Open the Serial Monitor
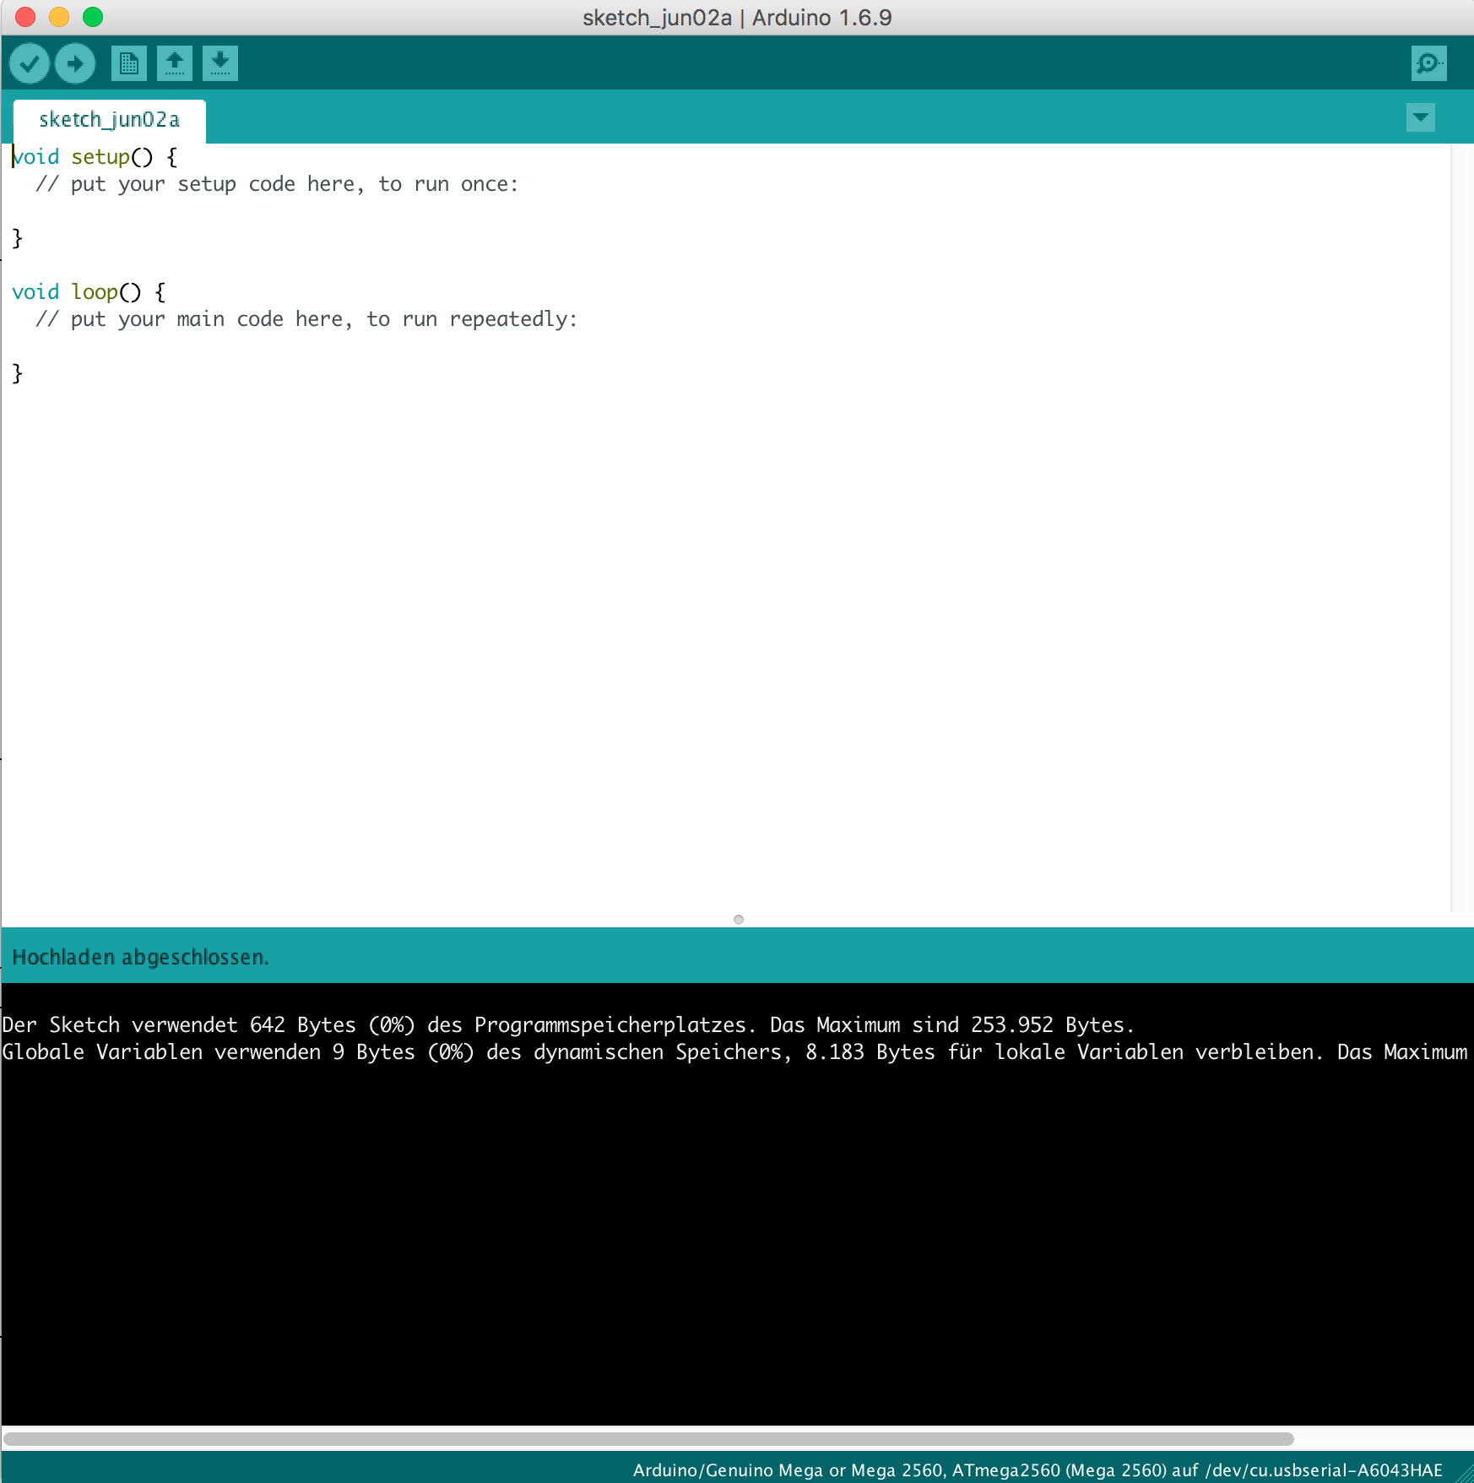The width and height of the screenshot is (1474, 1483). point(1428,63)
